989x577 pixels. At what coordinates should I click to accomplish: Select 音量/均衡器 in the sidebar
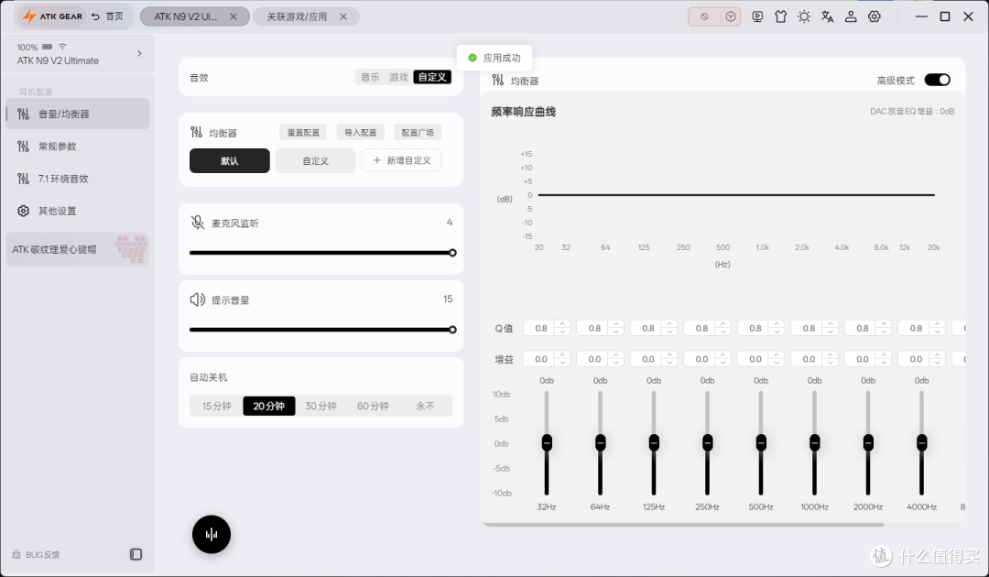coord(78,114)
